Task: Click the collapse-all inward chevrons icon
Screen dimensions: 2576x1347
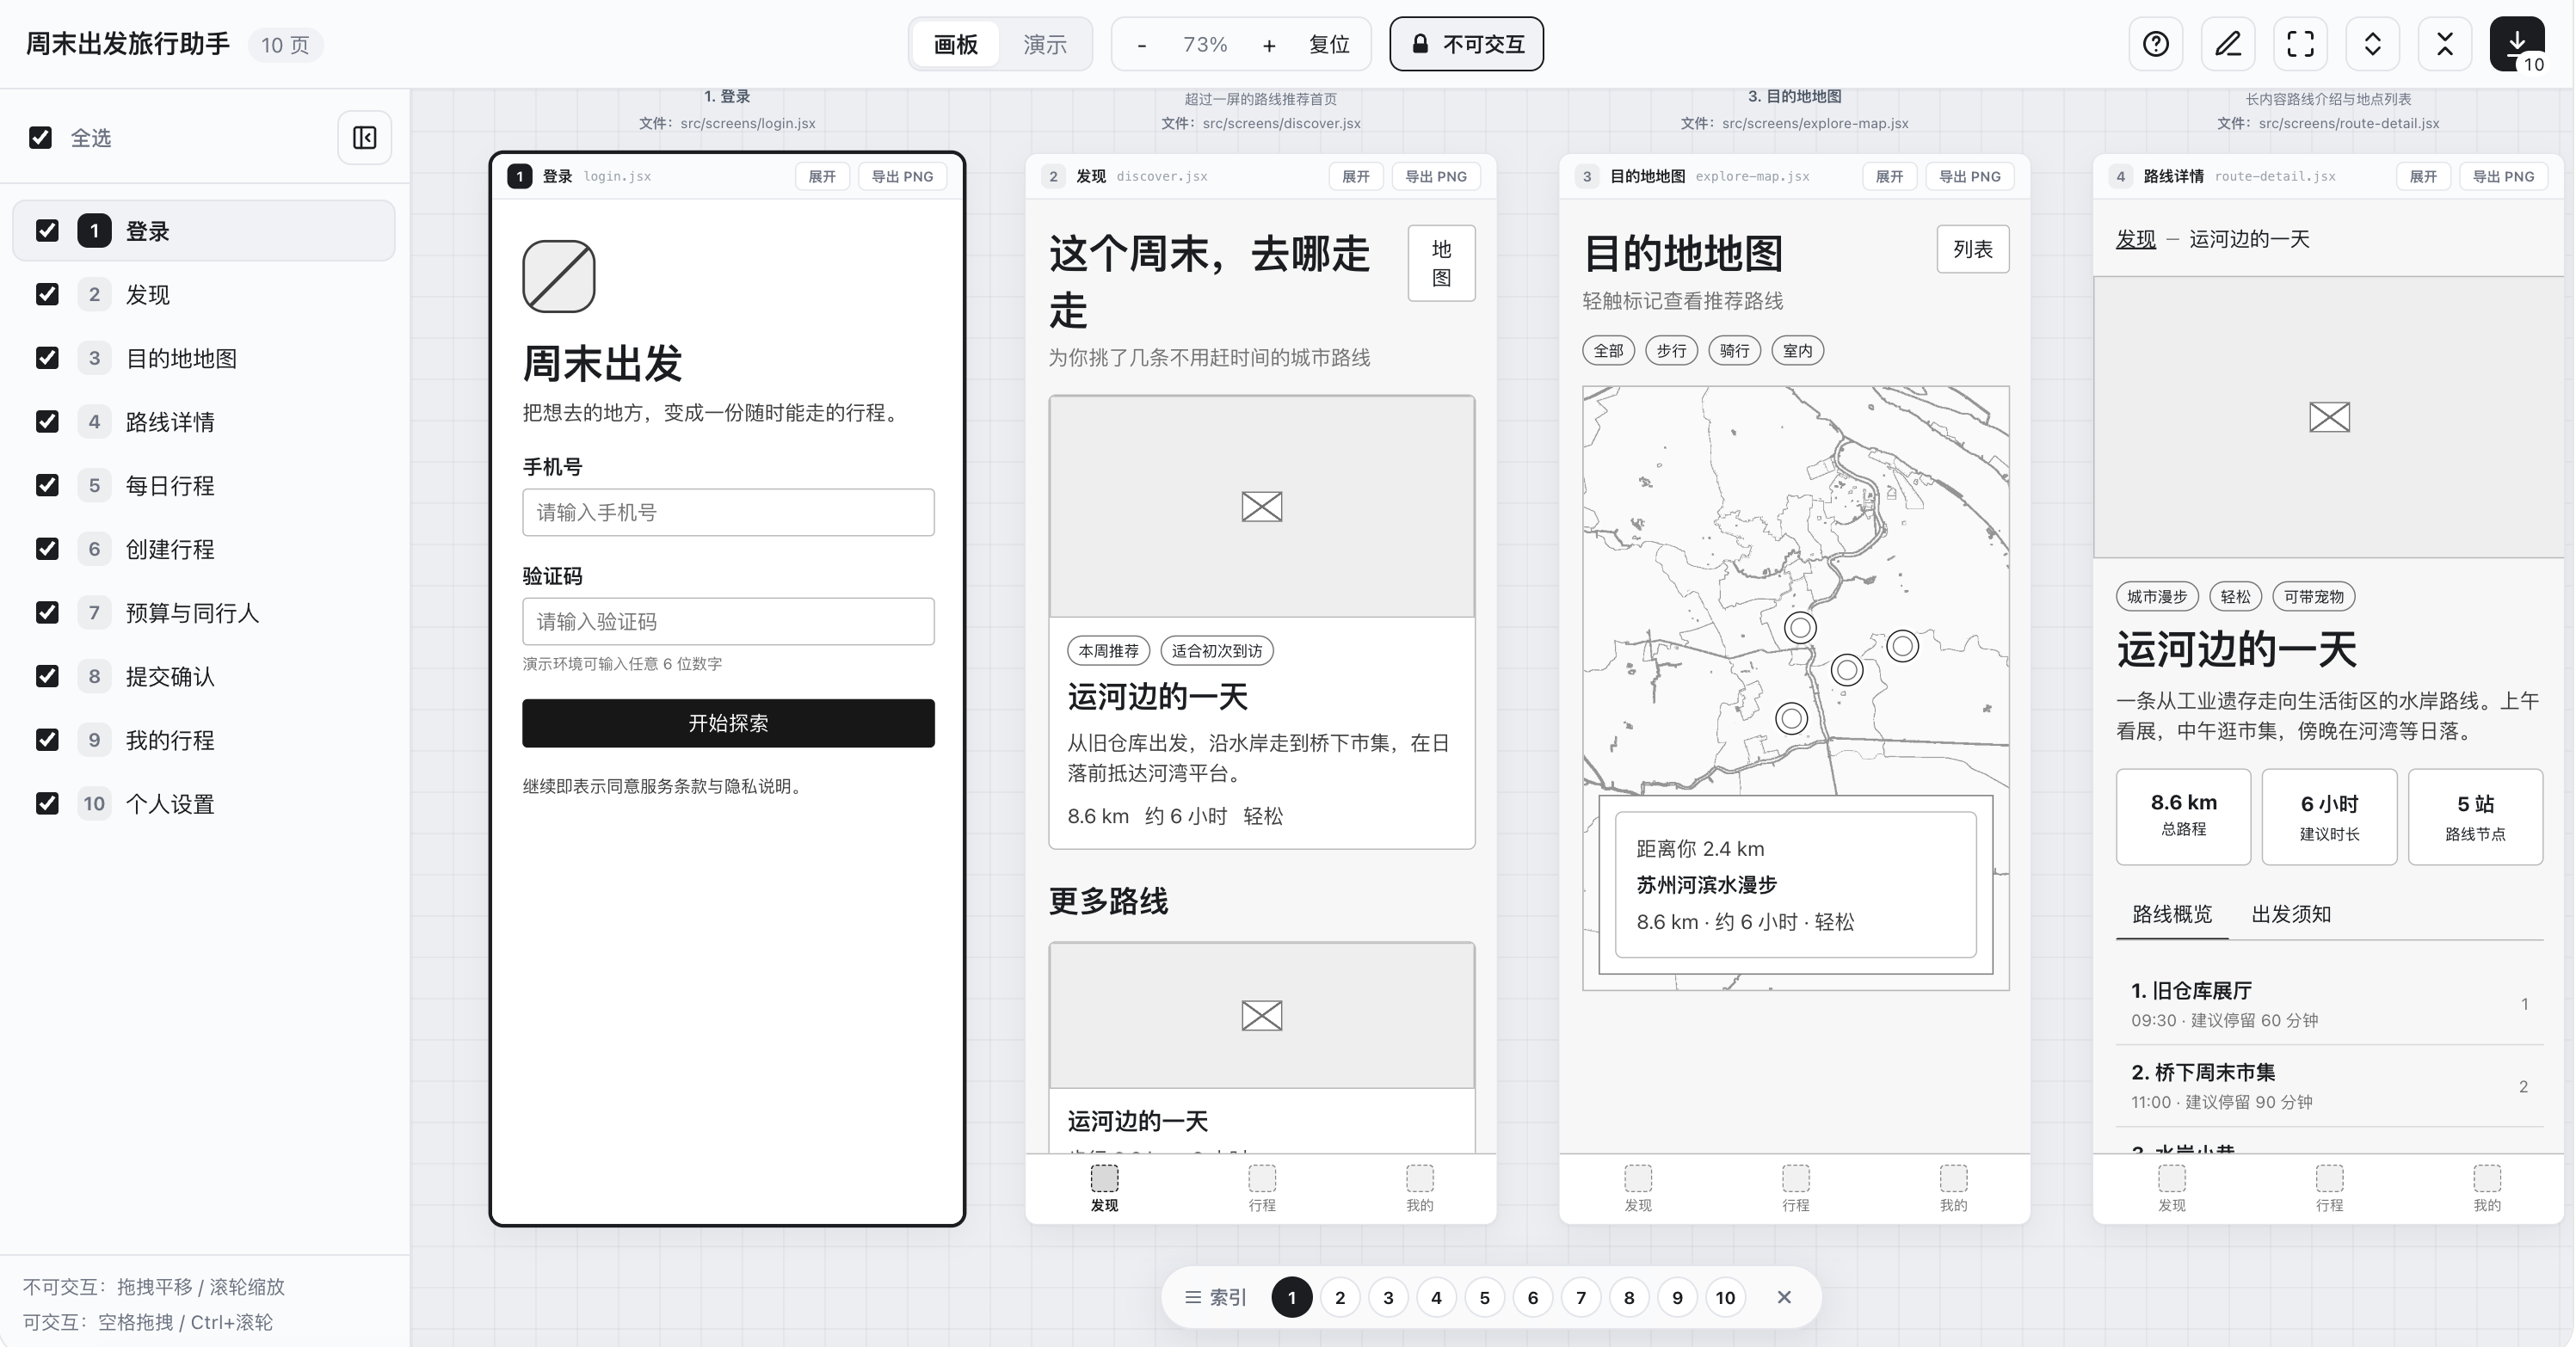Action: tap(2445, 44)
